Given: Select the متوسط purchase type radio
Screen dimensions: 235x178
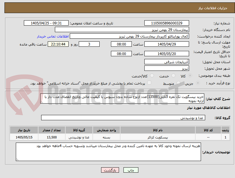Looking at the screenshot, I should coord(178,83).
